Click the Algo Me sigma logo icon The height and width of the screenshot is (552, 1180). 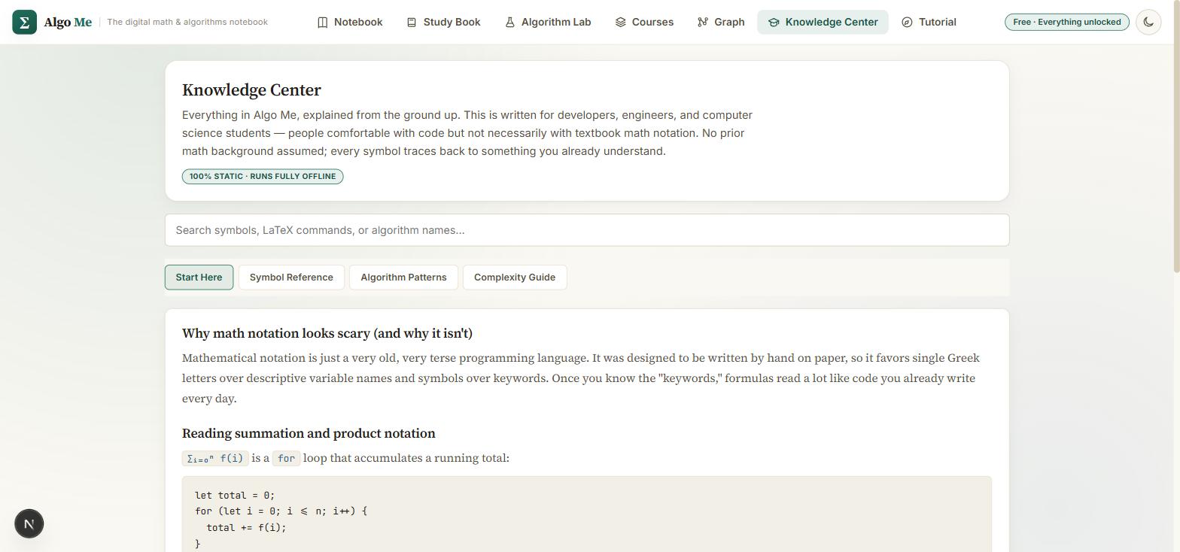coord(24,22)
